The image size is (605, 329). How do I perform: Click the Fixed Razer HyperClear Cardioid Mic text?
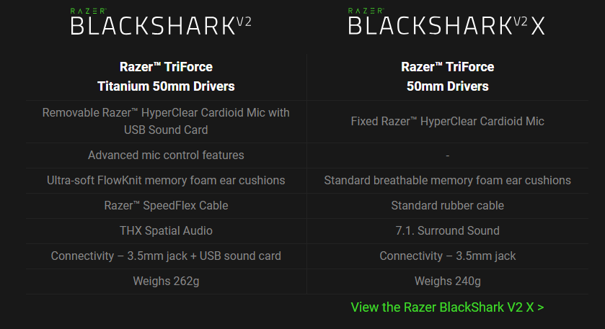(447, 121)
